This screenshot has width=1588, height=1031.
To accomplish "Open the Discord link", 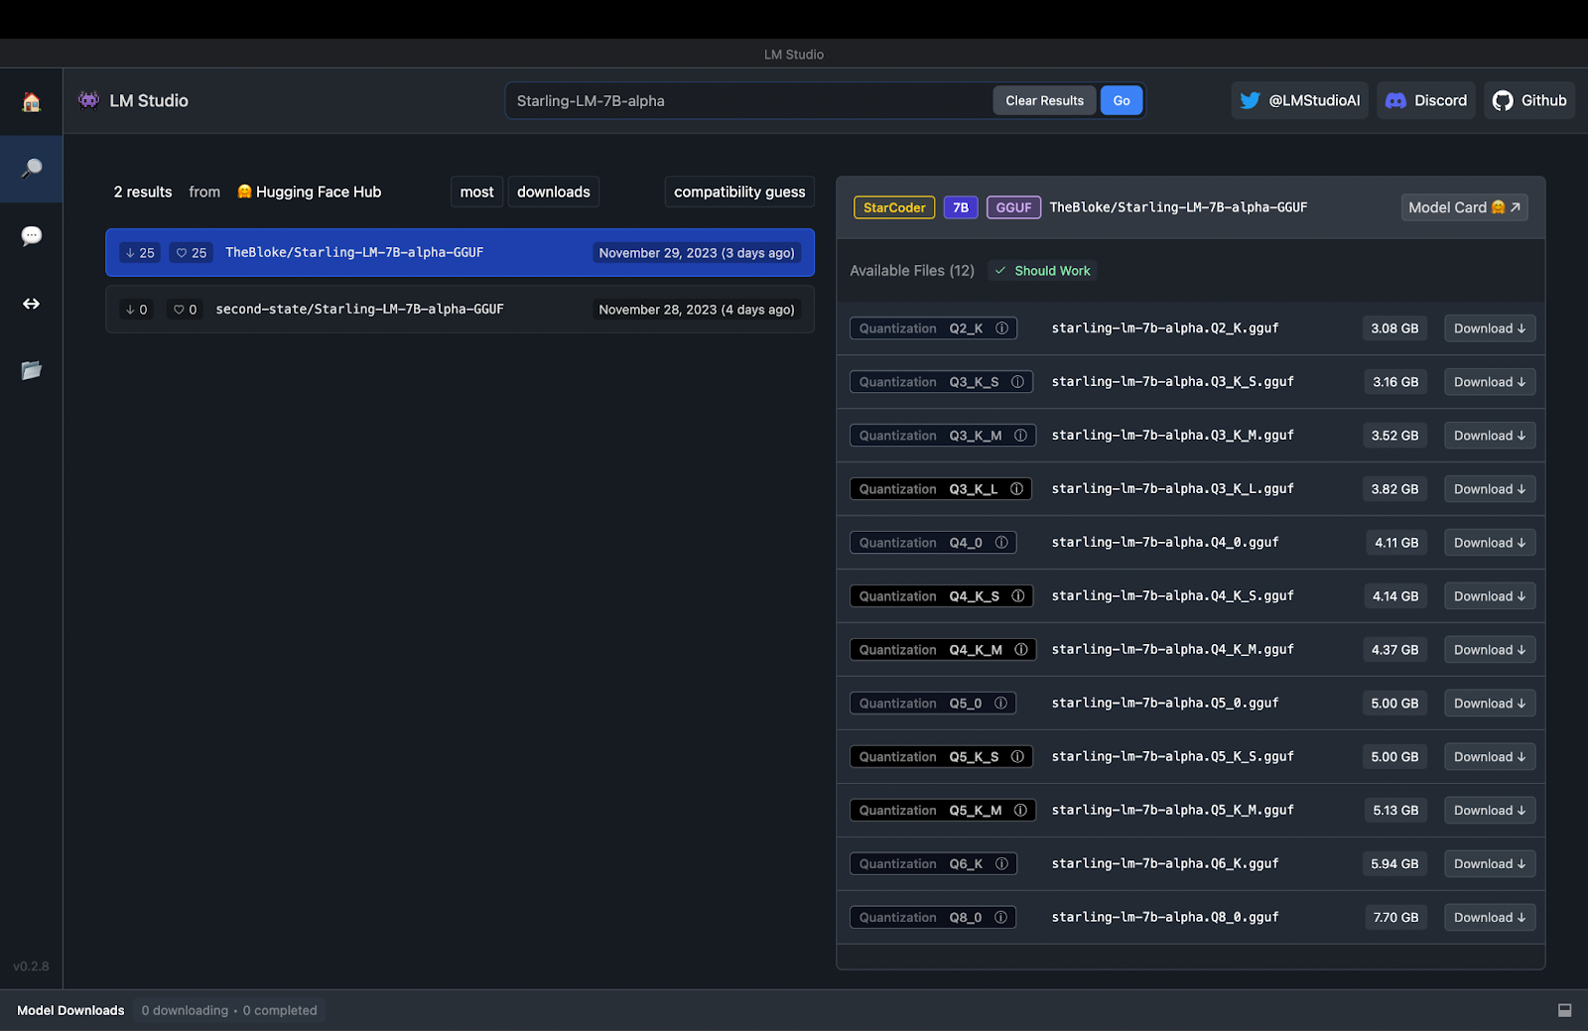I will click(1425, 100).
